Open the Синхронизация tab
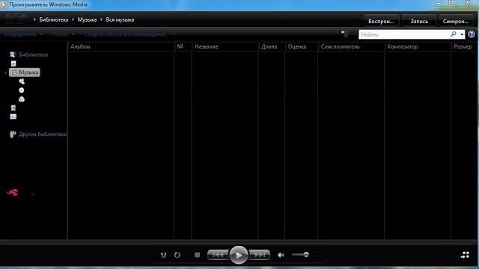479x269 pixels. click(x=456, y=22)
